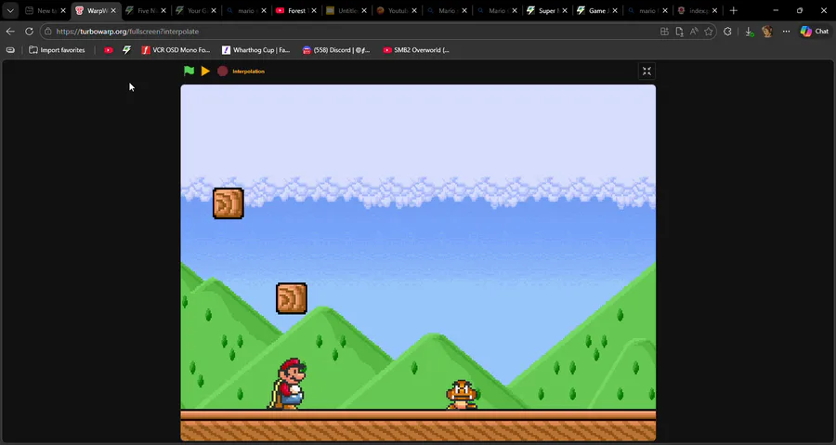Click the green flag to start
836x445 pixels.
pos(189,71)
